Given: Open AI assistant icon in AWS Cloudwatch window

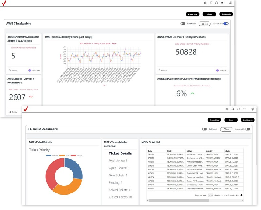Looking at the screenshot, I should coord(205,3).
